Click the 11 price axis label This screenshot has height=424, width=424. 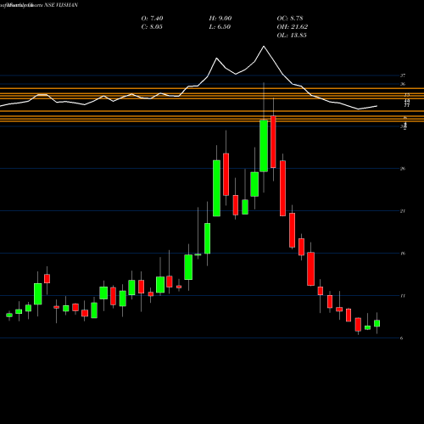(x=403, y=296)
